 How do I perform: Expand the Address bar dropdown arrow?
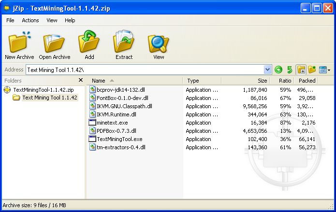(267, 70)
